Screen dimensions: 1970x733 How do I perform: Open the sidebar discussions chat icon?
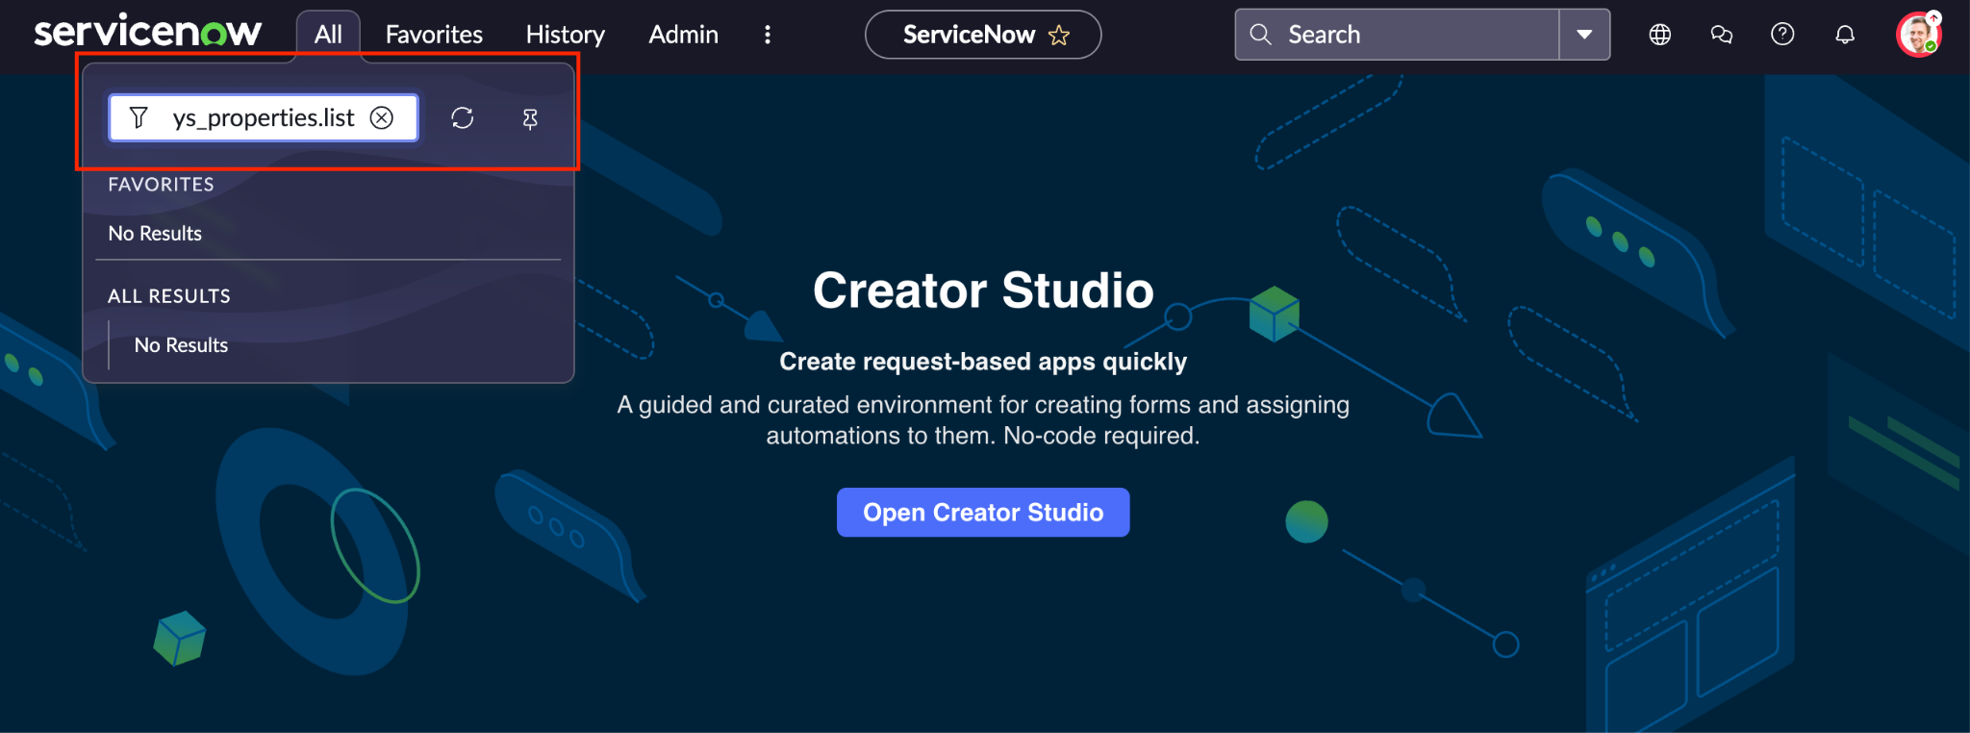click(1721, 35)
